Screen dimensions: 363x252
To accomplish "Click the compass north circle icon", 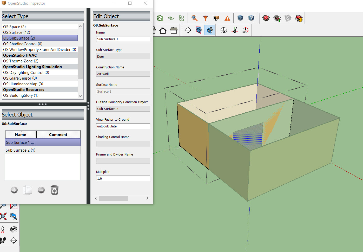I will 224,30.
